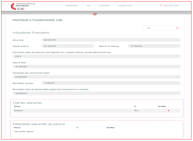The image size is (193, 141).
Task: Click the Área Regulados link
Action: pyautogui.click(x=171, y=6)
